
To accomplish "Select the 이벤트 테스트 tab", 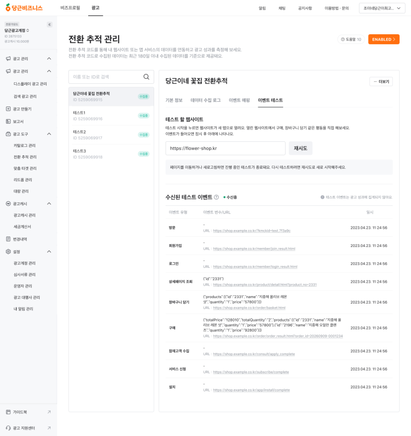I will (x=270, y=100).
